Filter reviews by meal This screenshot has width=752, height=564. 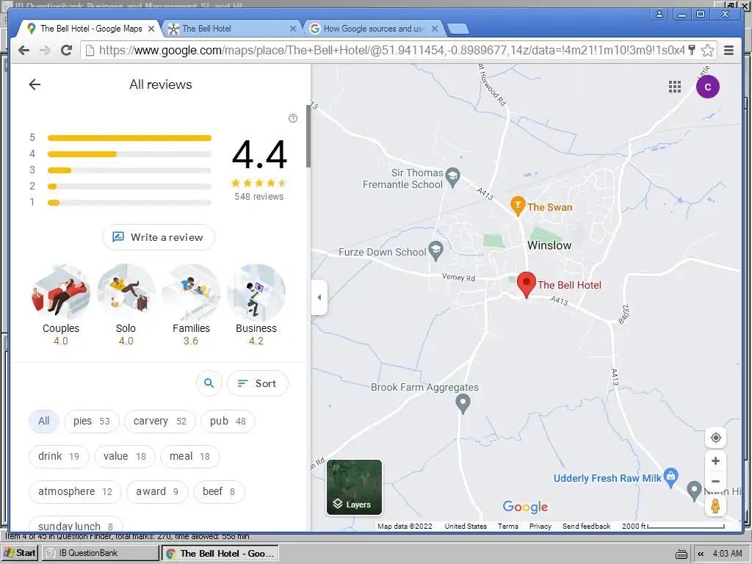click(190, 456)
